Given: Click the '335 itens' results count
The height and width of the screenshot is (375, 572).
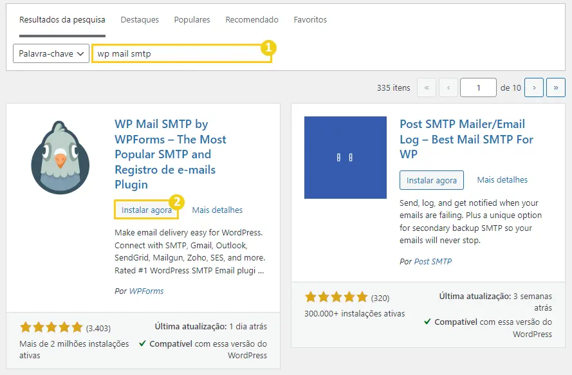Looking at the screenshot, I should pos(394,88).
